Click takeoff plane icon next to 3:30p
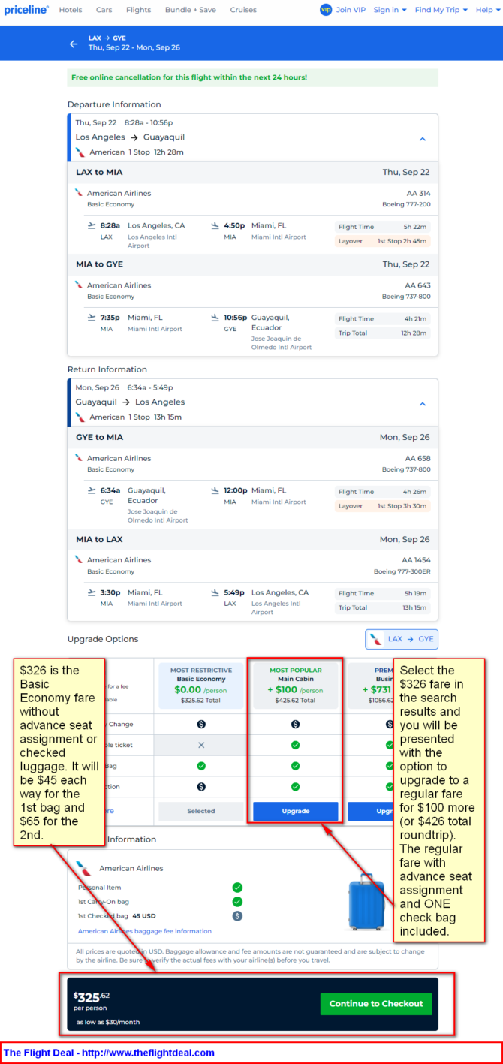 coord(92,592)
